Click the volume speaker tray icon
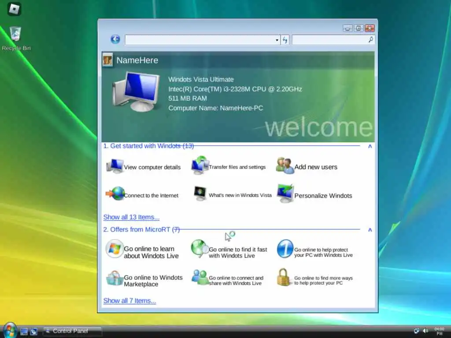Screen dimensions: 451x338 tap(425, 331)
